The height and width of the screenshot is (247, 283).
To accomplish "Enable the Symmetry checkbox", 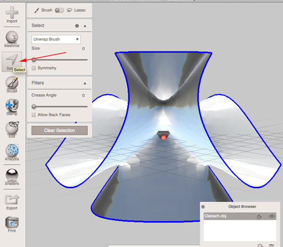I will pos(33,68).
